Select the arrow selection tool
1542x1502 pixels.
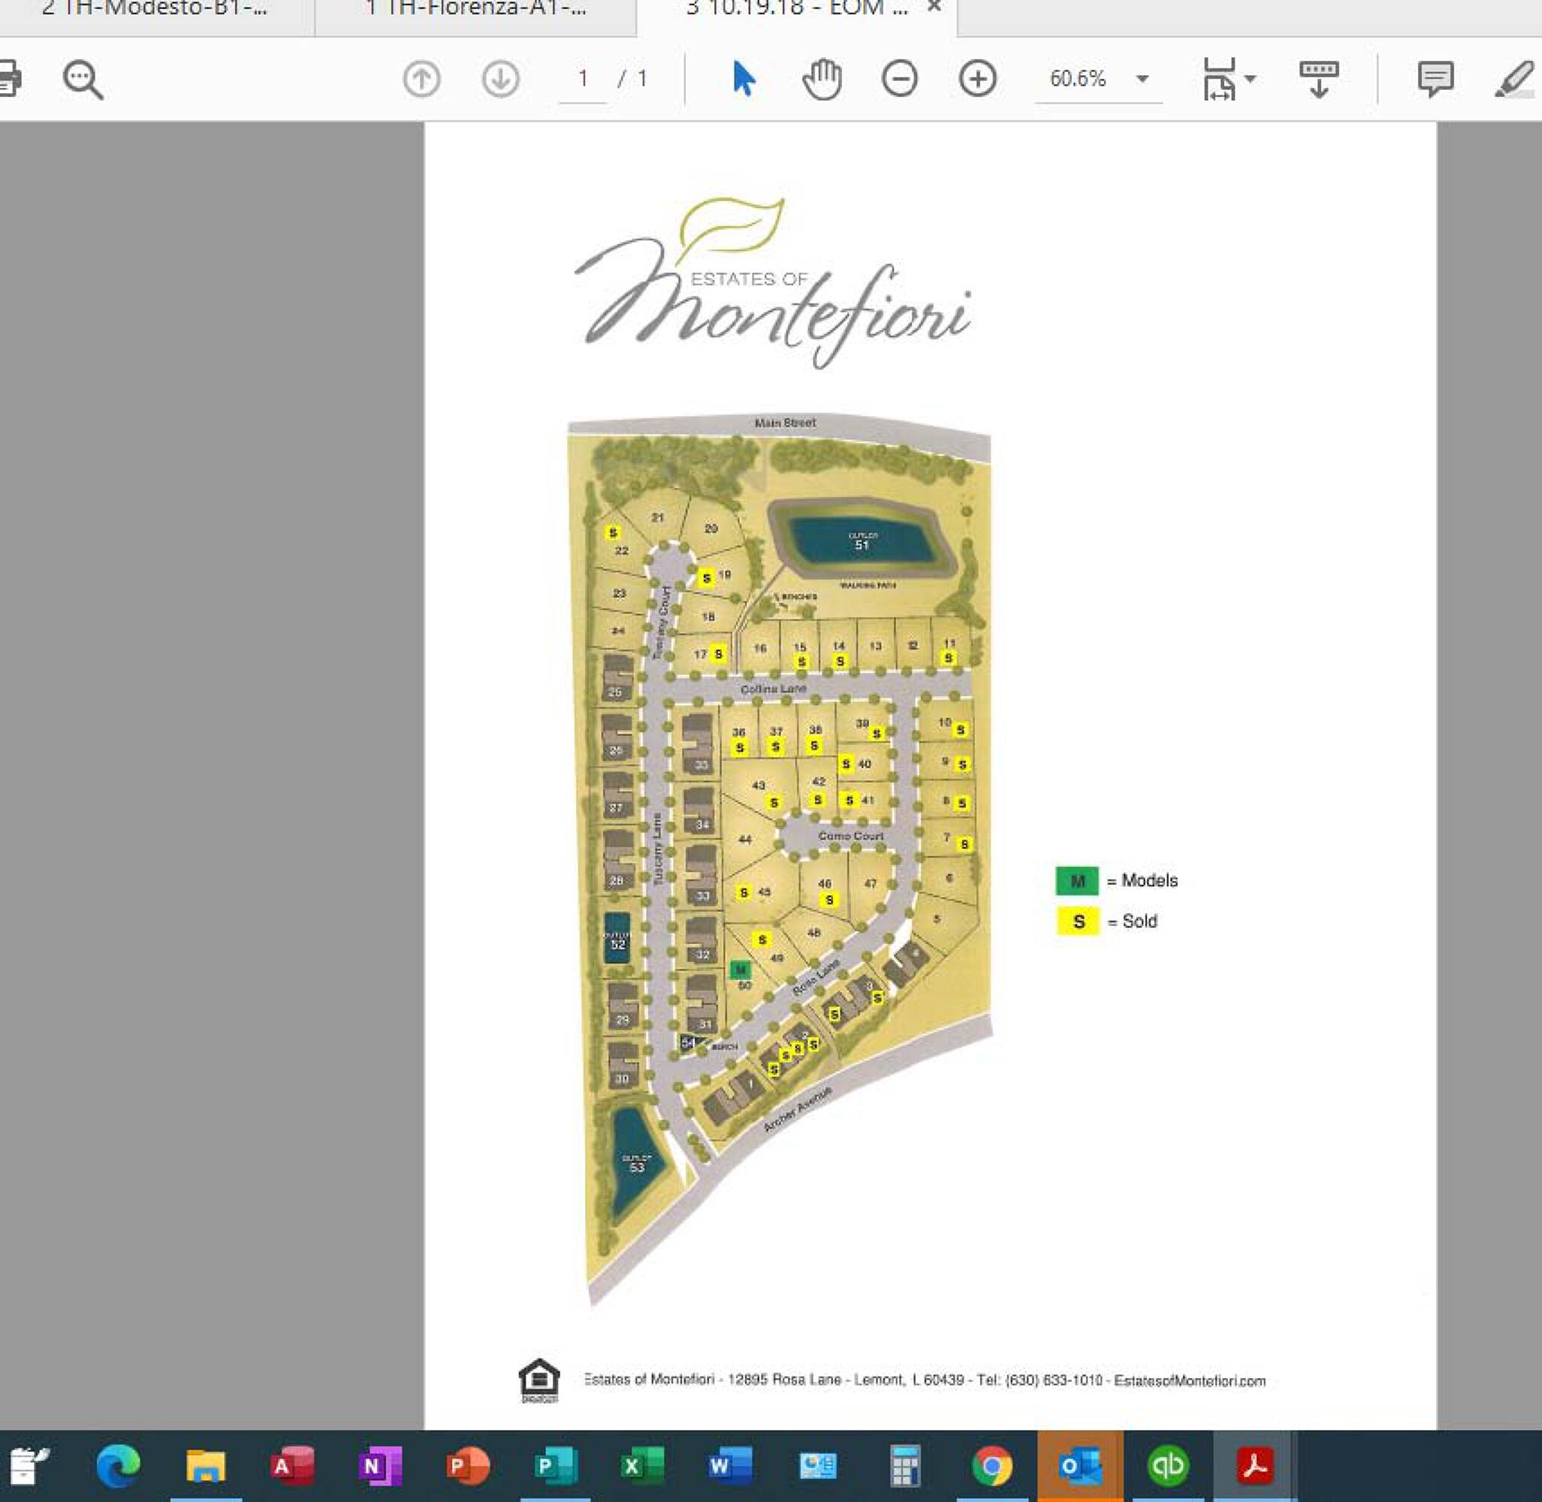pos(743,79)
